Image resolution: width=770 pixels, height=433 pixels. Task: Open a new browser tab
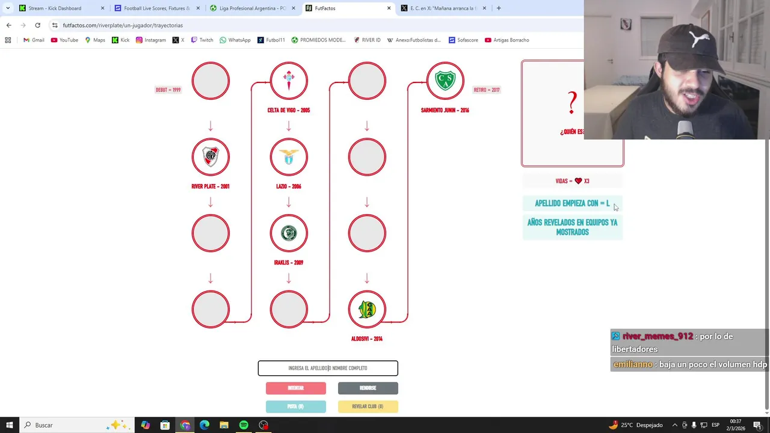coord(499,8)
